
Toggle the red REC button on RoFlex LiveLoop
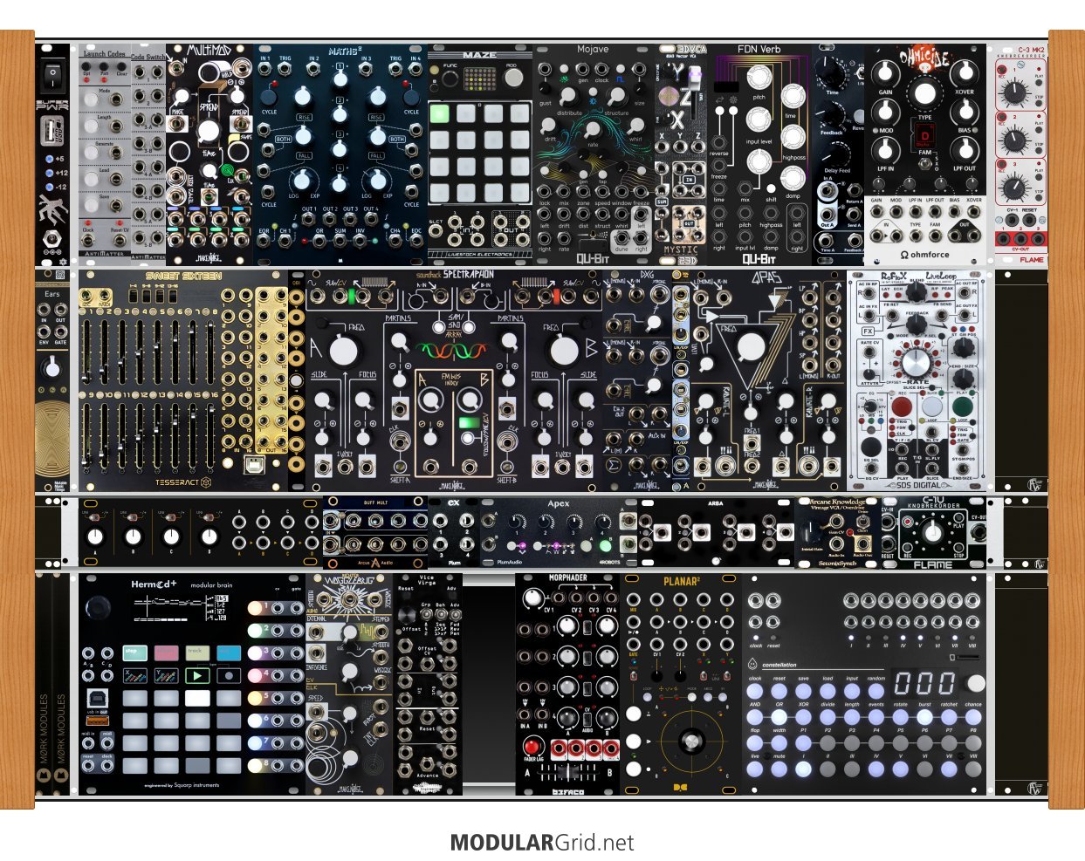click(x=902, y=407)
